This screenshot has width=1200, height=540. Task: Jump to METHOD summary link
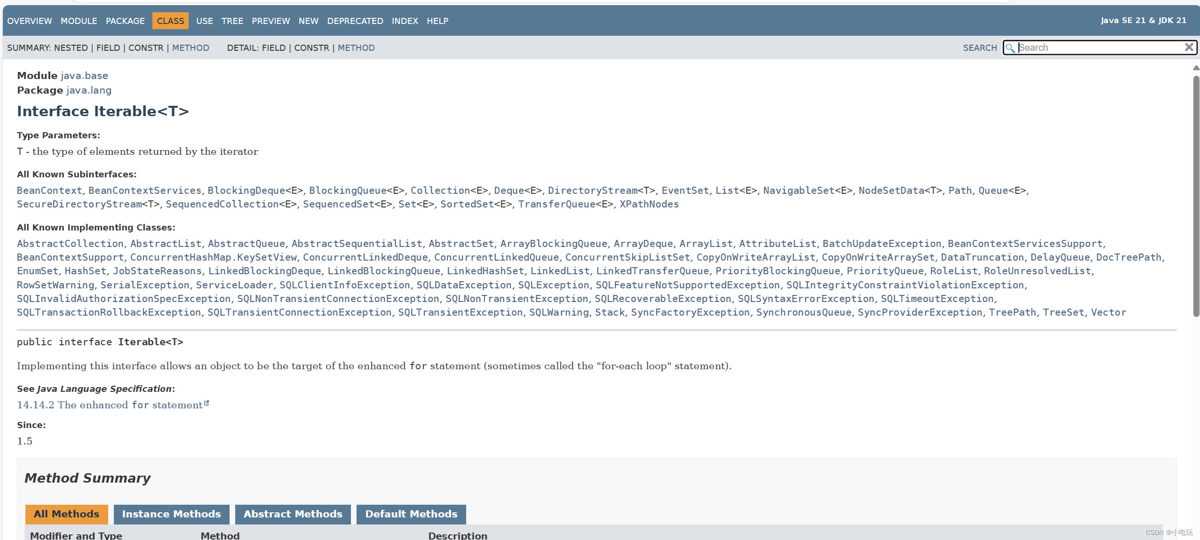pyautogui.click(x=191, y=48)
